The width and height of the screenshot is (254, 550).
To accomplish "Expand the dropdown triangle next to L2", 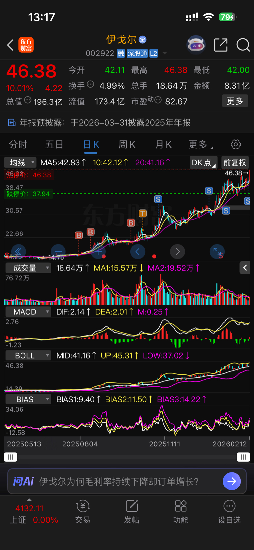I will [165, 53].
